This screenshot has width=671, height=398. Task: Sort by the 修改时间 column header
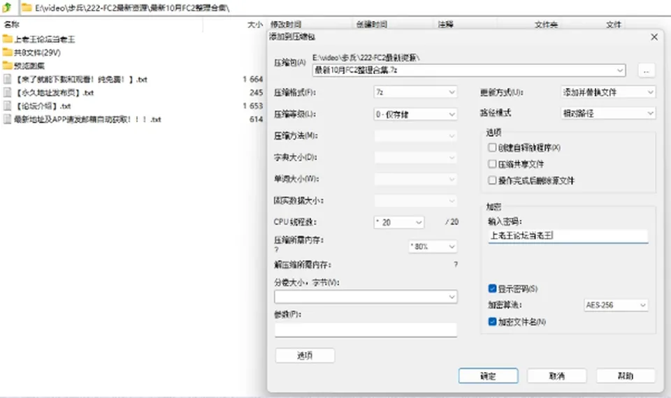(286, 24)
